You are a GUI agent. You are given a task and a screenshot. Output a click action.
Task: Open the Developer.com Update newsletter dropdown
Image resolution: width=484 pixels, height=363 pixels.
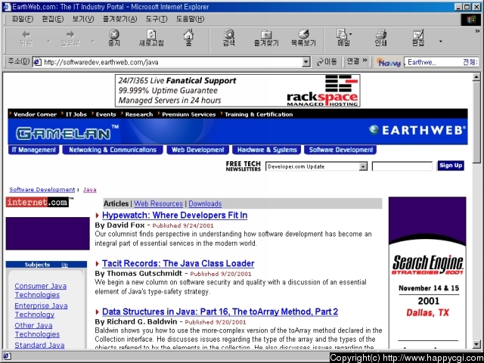(363, 166)
